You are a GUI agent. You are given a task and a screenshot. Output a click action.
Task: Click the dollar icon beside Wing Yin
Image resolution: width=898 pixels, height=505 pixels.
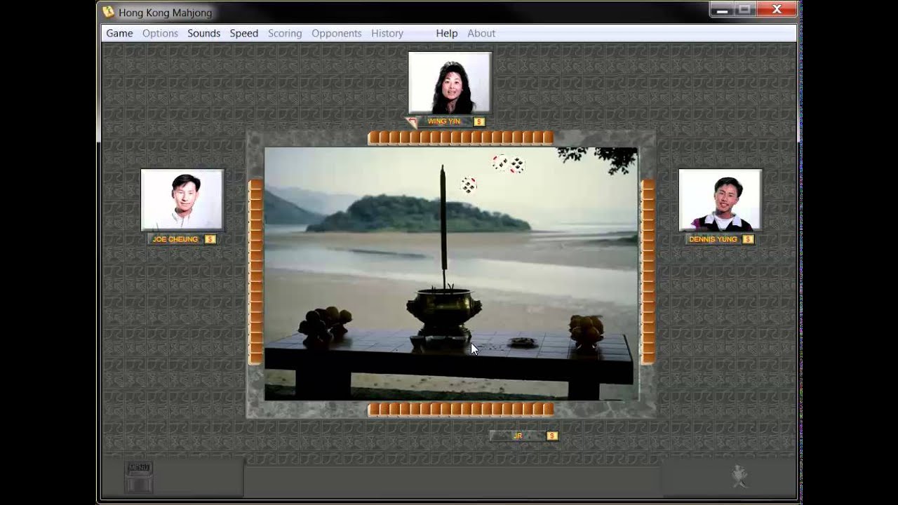[x=479, y=121]
